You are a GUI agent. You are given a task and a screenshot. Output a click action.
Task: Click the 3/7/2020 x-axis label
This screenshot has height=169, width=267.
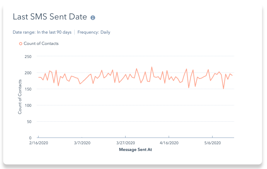(82, 143)
